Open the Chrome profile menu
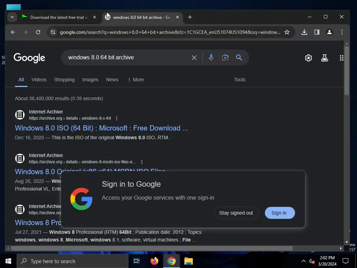 (329, 32)
